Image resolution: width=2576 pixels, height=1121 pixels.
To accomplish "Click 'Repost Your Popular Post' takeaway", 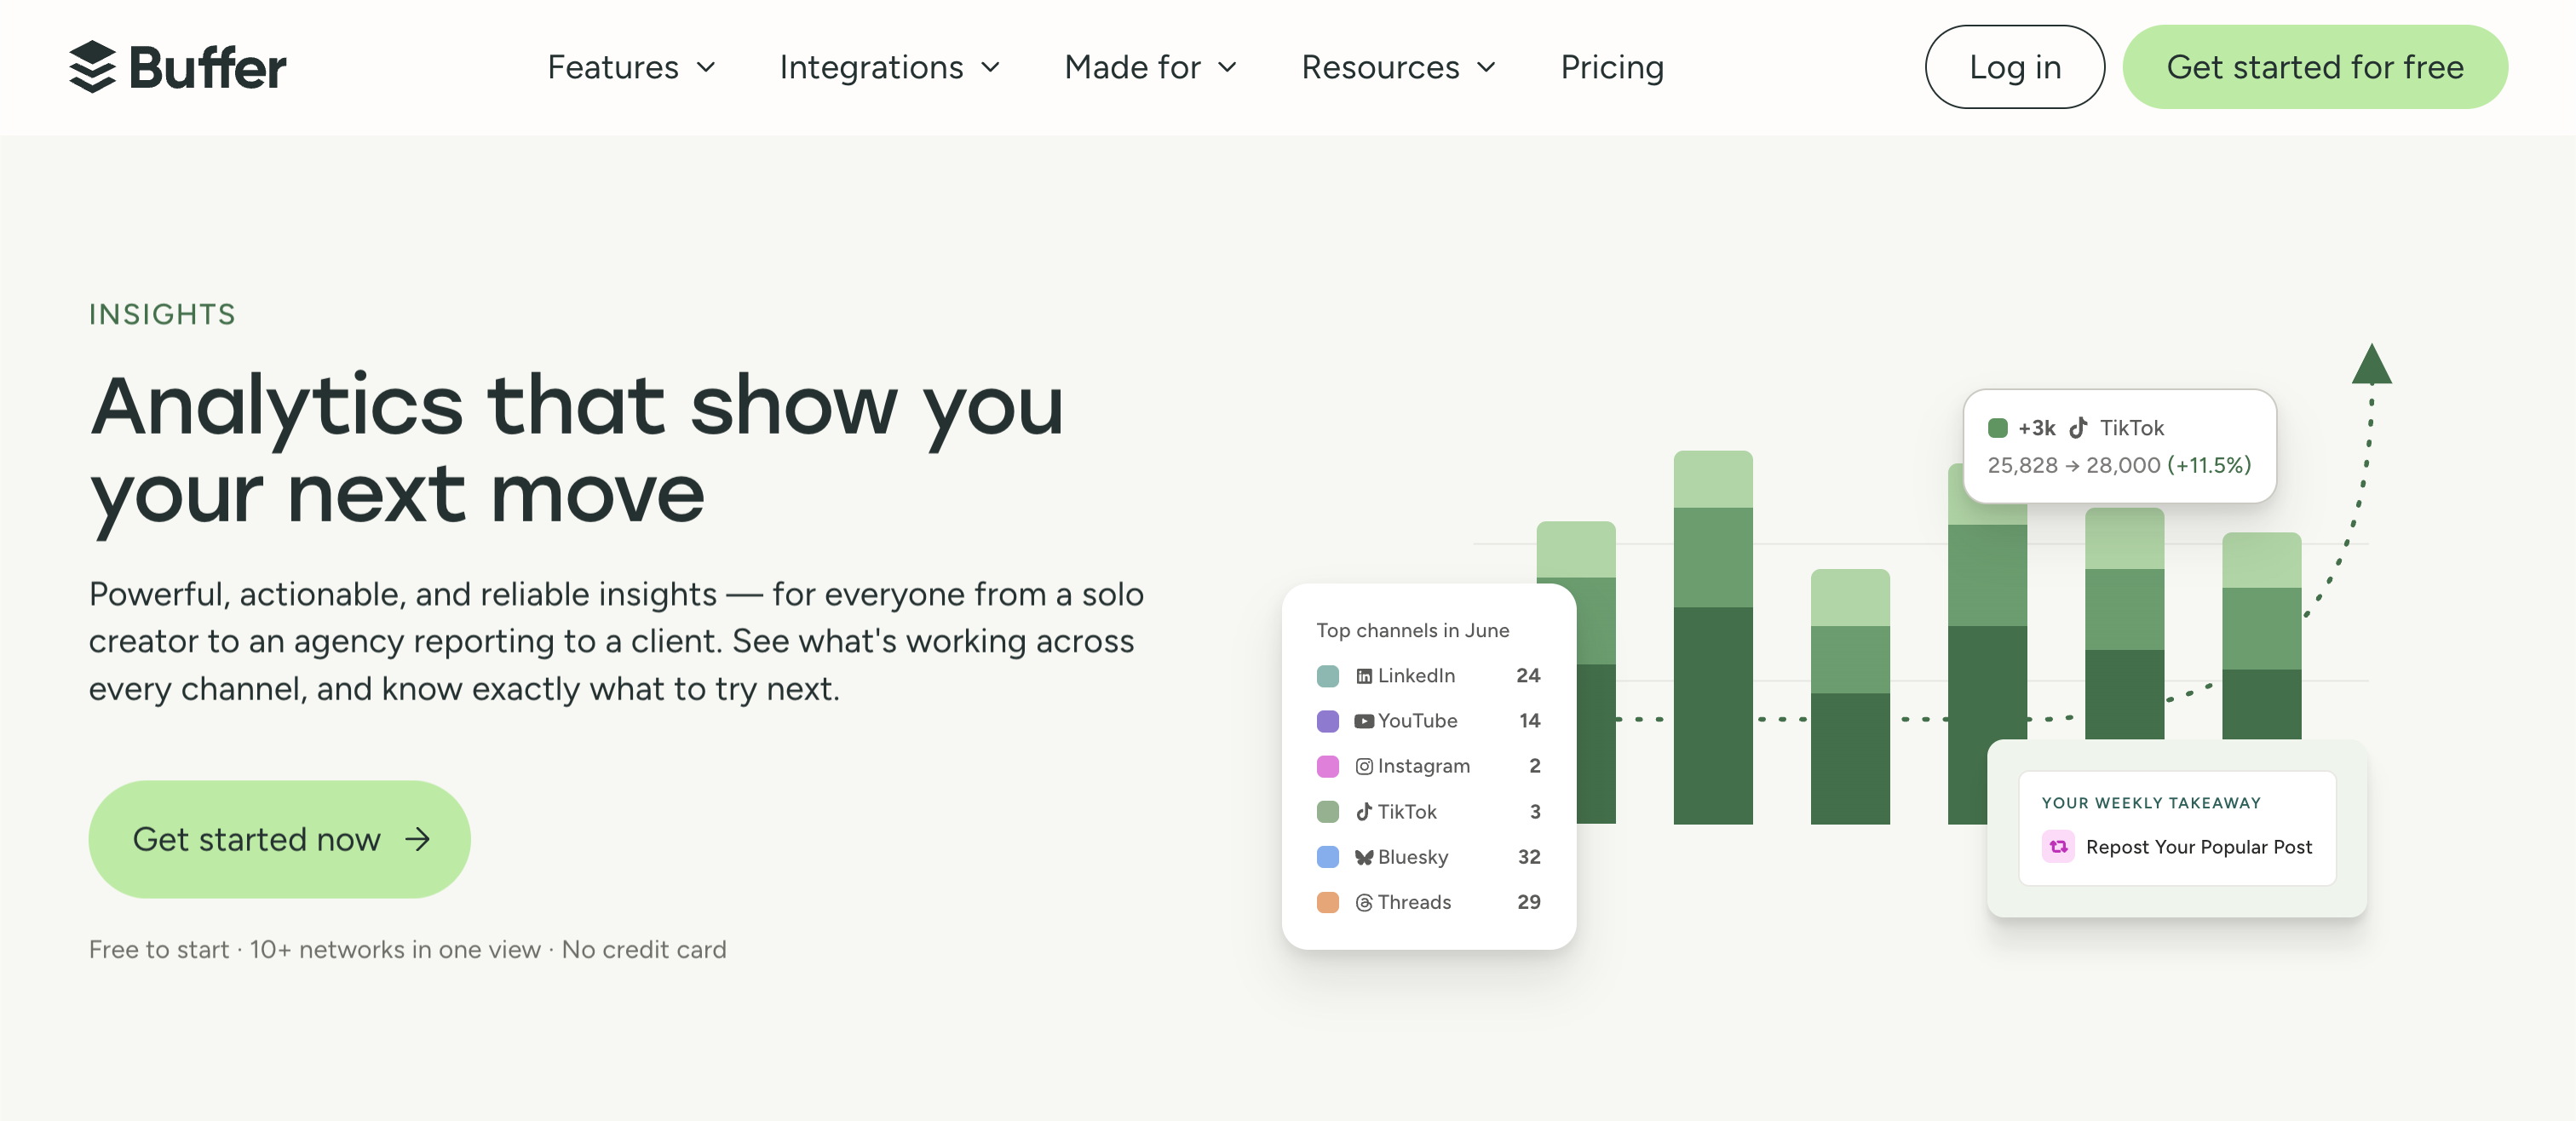I will pos(2199,847).
